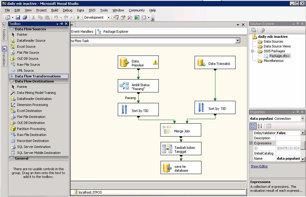Expand the Data Flow Transformations group
Screen dimensions: 306x197
(12, 76)
